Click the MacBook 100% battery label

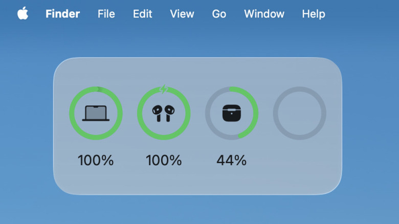tap(96, 161)
